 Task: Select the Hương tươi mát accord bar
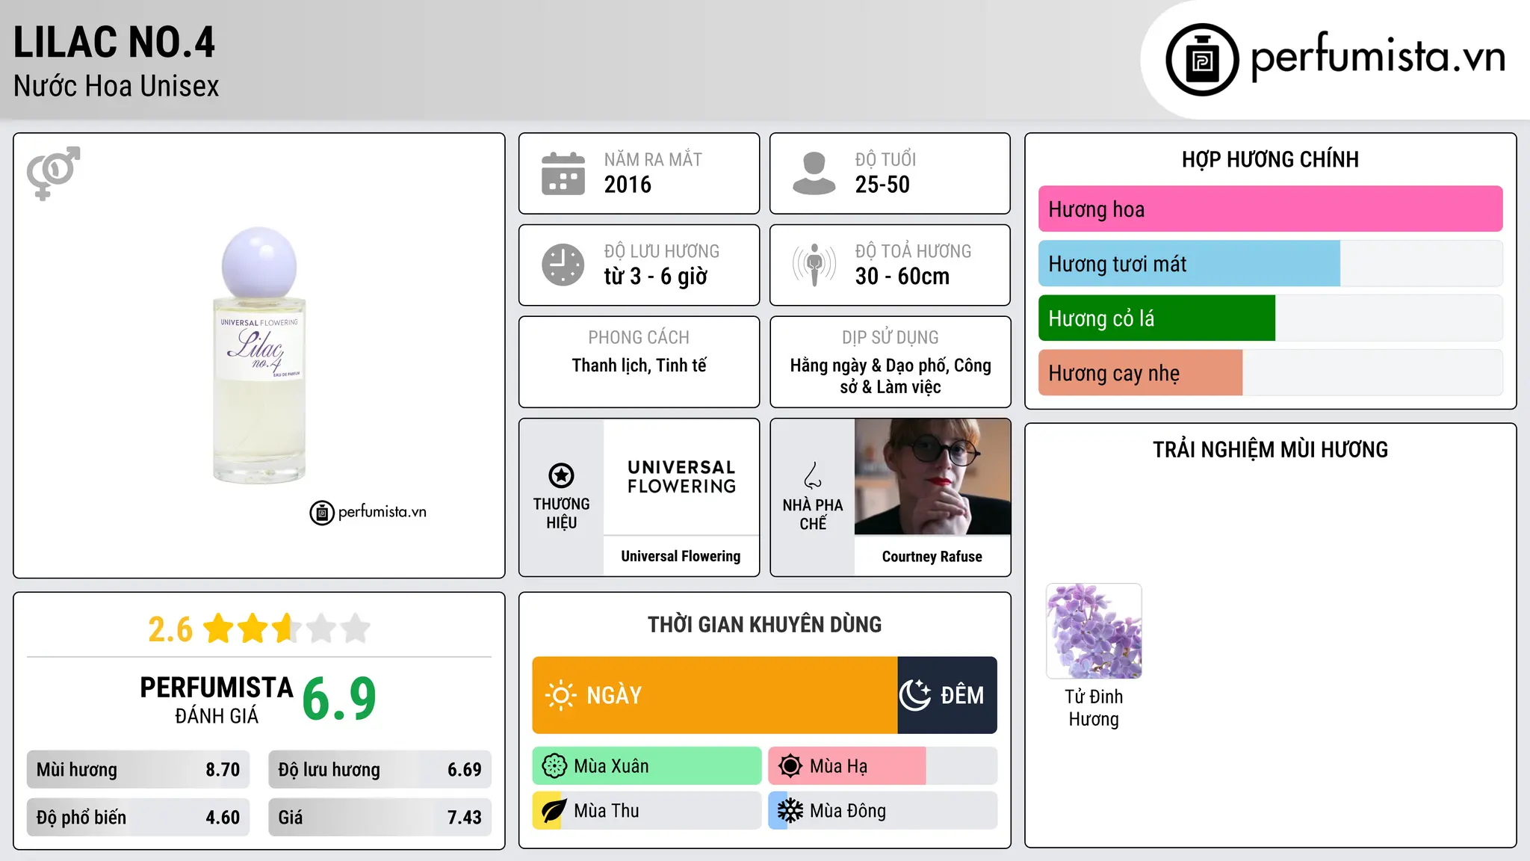click(x=1270, y=264)
